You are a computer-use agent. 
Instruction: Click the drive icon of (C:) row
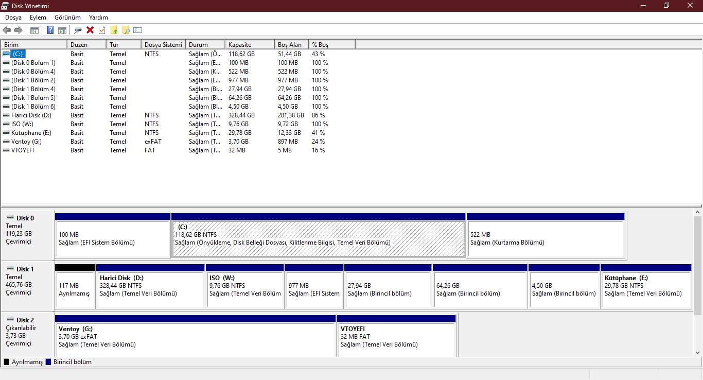[6, 54]
